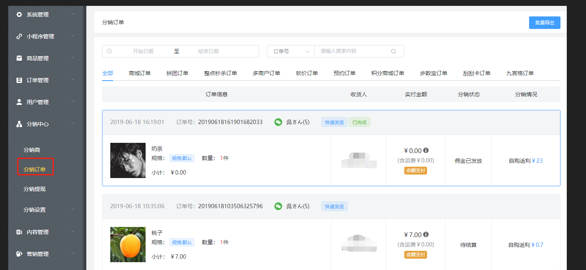Click the 批量导出 button

click(x=545, y=23)
